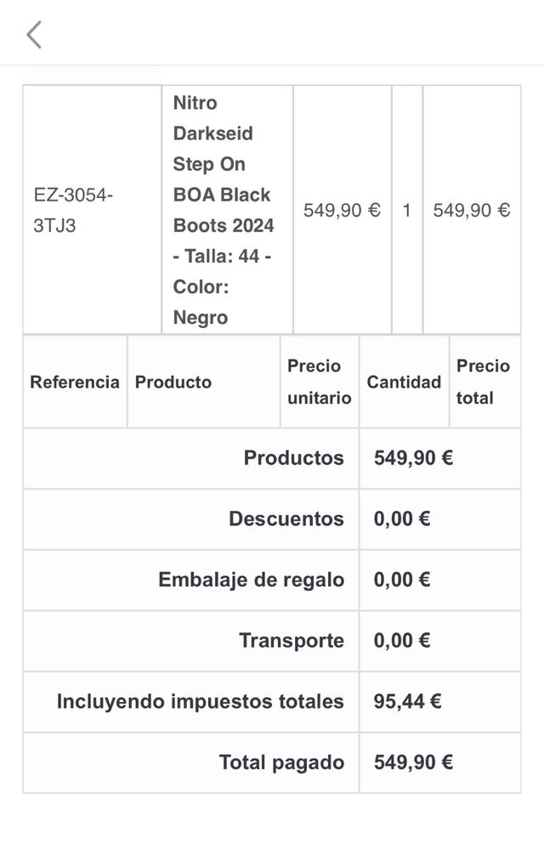Select the product reference EZ-3054-3TJ3
Image resolution: width=544 pixels, height=850 pixels.
(73, 211)
